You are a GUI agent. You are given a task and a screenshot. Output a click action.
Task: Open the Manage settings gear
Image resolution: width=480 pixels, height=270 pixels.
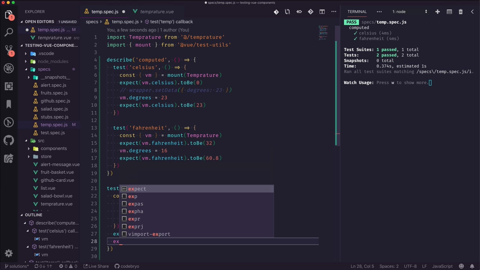click(x=9, y=253)
